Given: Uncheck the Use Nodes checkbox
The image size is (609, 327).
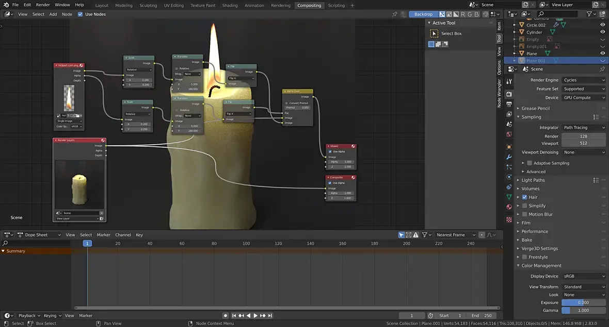Looking at the screenshot, I should tap(80, 14).
